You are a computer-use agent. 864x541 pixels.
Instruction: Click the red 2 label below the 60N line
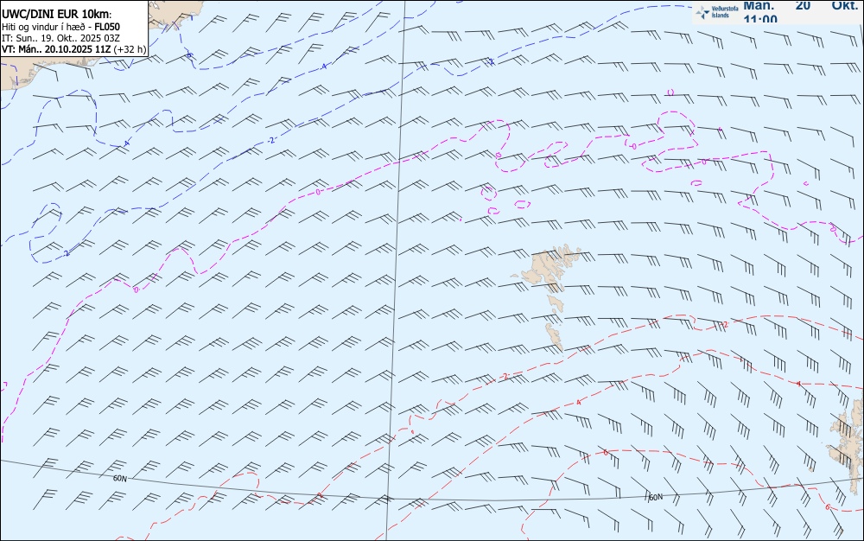click(321, 495)
